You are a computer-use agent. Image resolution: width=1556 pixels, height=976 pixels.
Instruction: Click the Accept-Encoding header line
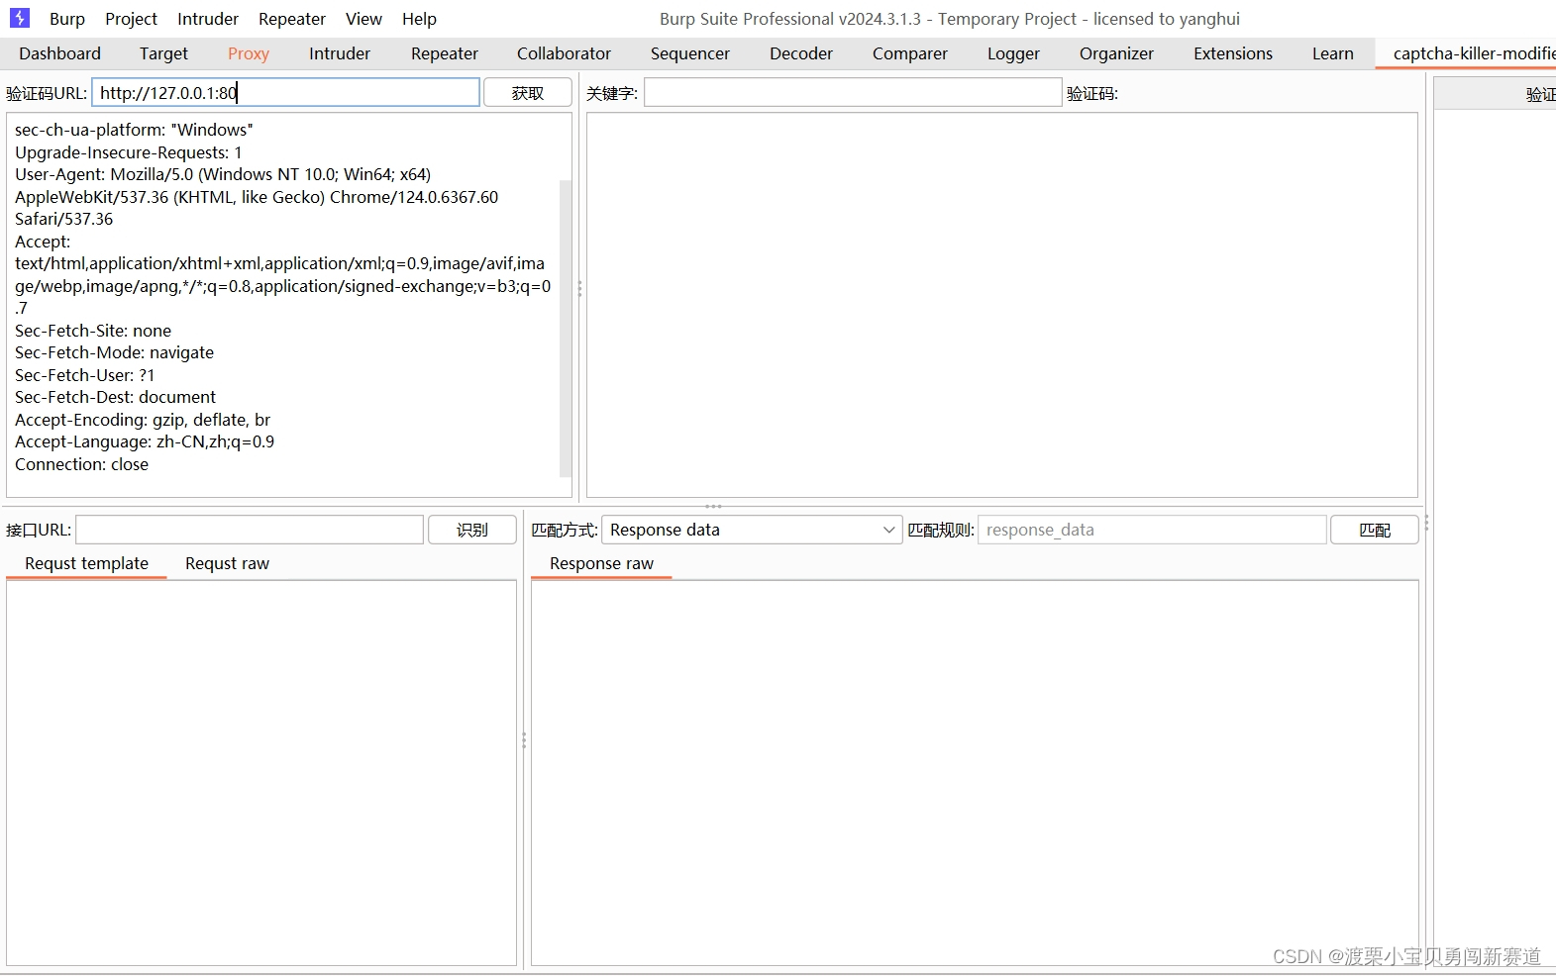coord(143,420)
